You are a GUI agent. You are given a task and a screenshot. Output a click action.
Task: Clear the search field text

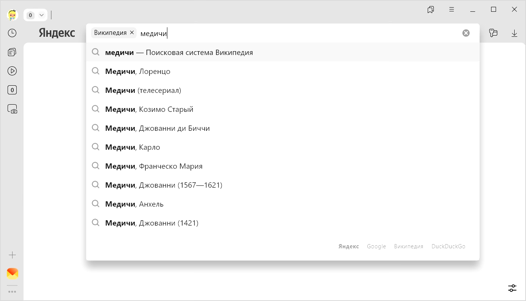(x=466, y=33)
